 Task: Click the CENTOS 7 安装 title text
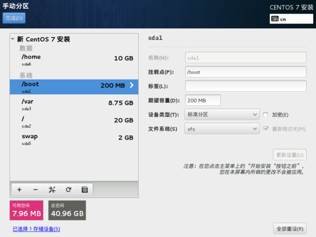click(x=291, y=8)
